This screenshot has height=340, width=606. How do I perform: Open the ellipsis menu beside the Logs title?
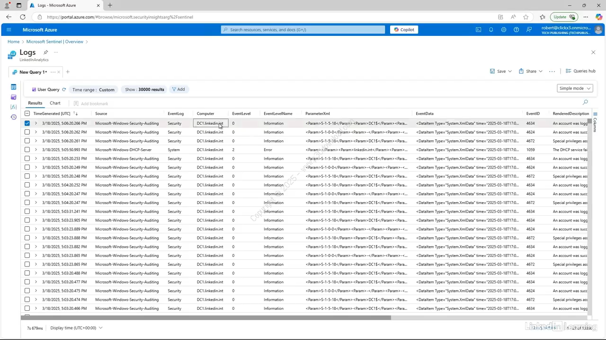point(56,52)
